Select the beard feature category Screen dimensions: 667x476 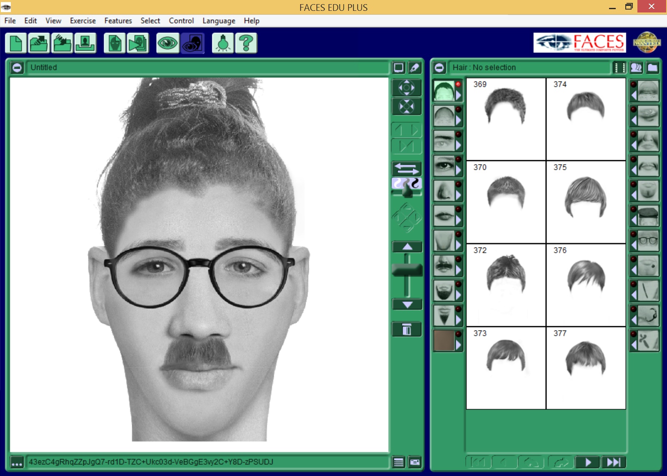(x=444, y=290)
